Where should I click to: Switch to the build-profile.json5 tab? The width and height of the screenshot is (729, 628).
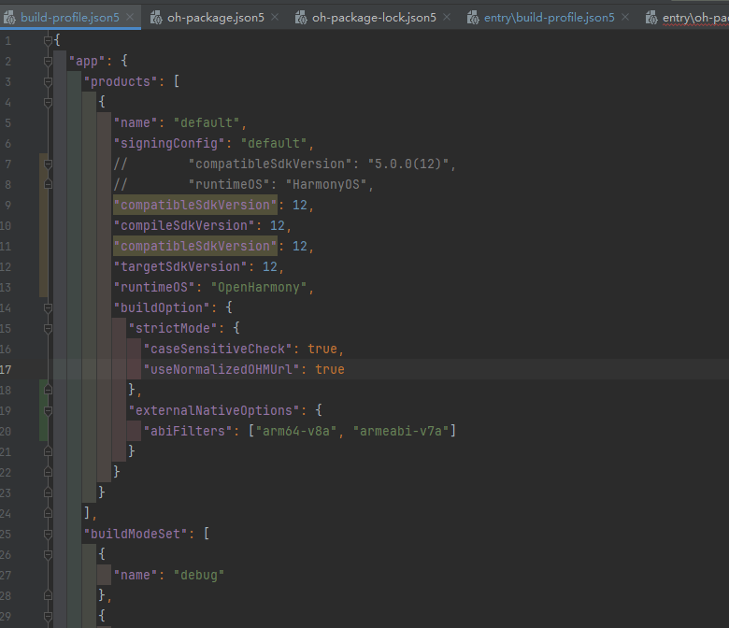70,18
